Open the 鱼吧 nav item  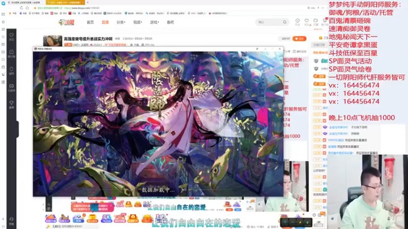click(170, 22)
